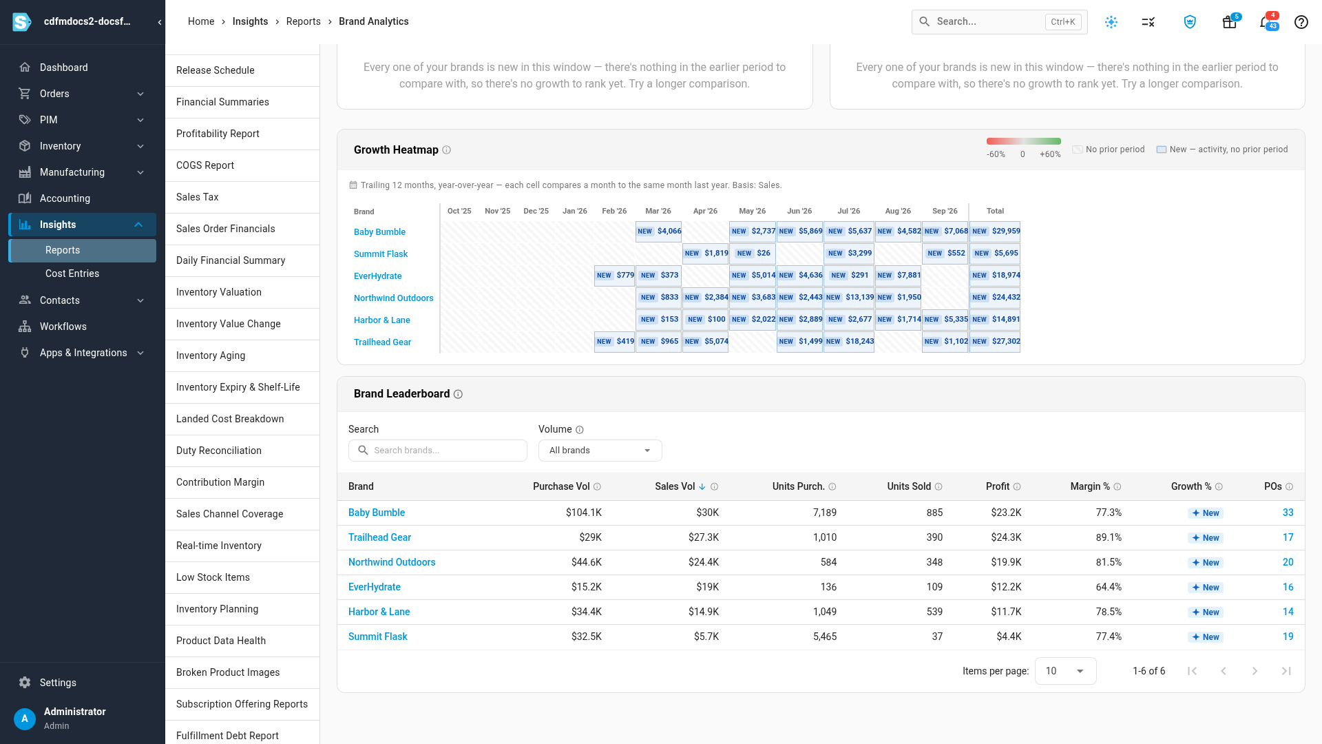Expand the Apps & Integrations menu
This screenshot has height=744, width=1322.
(x=82, y=353)
